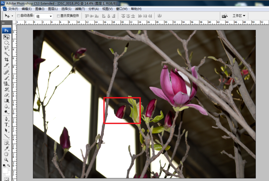Select the Eraser tool
This screenshot has height=181, width=269.
(6, 95)
